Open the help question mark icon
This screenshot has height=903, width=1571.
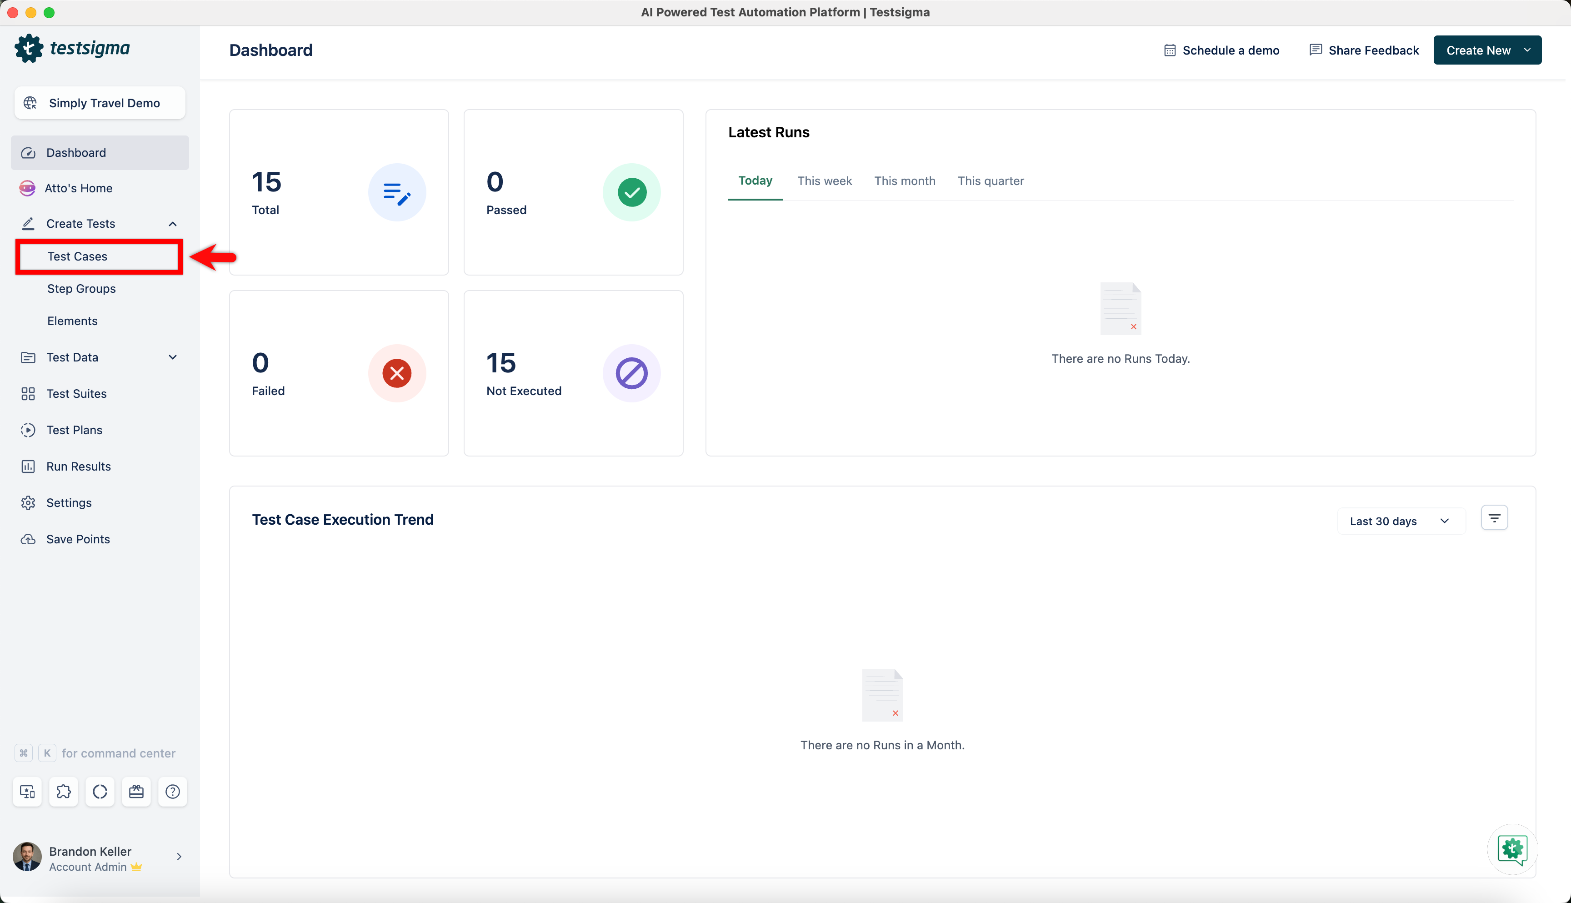[x=172, y=791]
